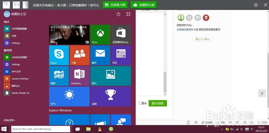
Task: Click the red trash can icon
Action: pos(206,17)
